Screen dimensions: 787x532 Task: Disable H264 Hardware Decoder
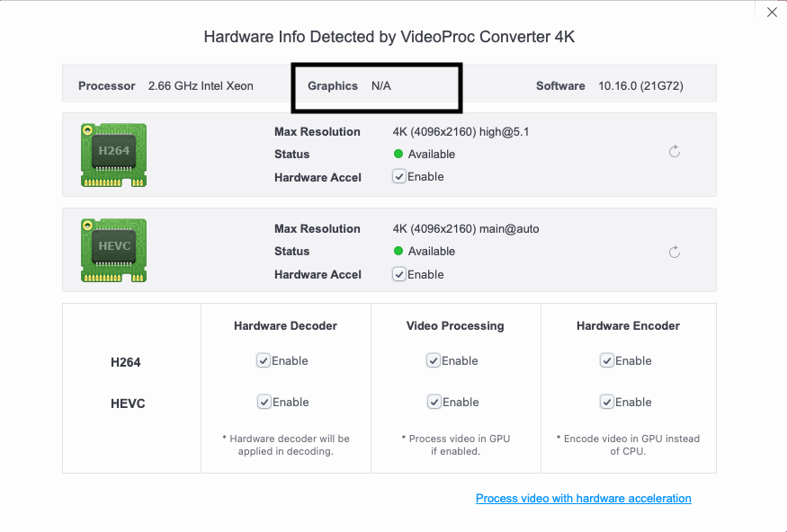(264, 360)
